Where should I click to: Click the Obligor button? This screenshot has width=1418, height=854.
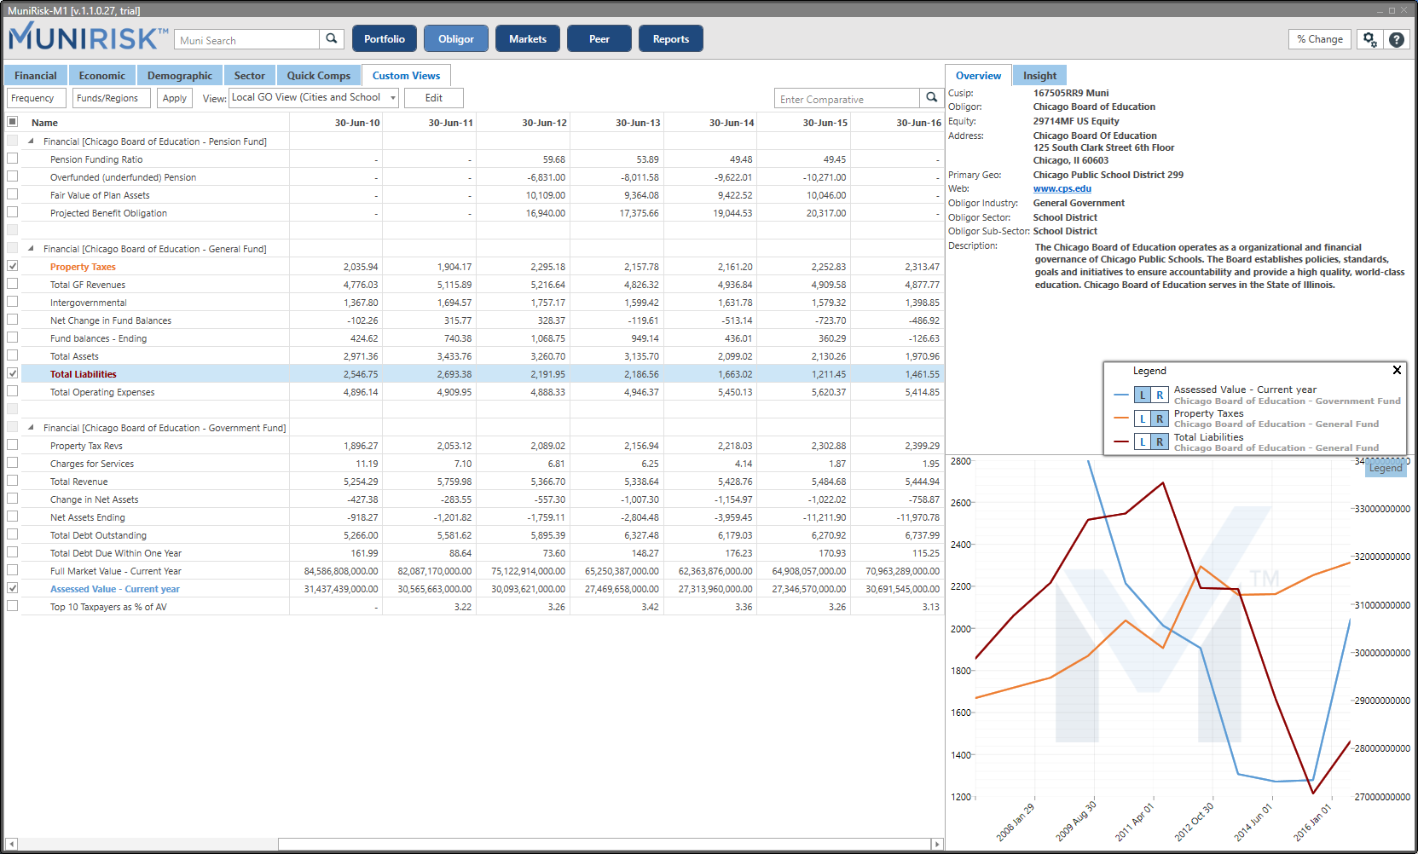(x=456, y=39)
